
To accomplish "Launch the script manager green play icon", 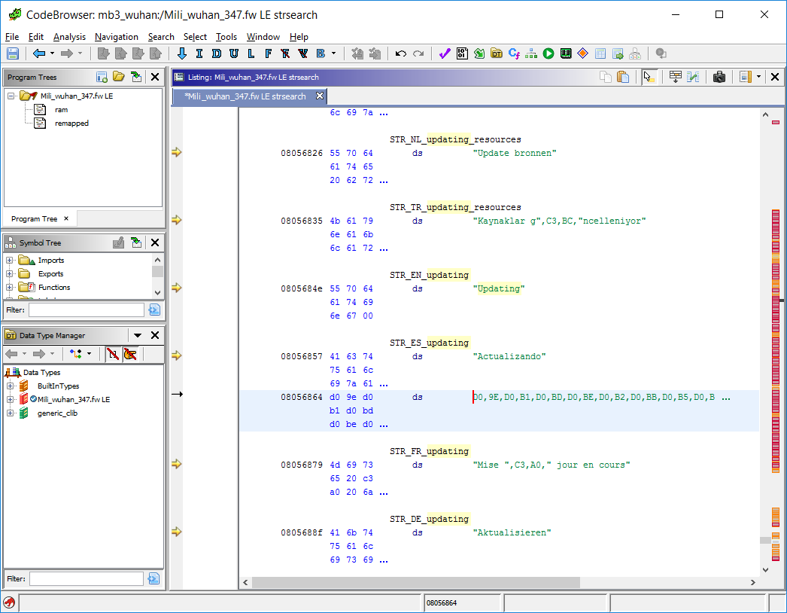I will point(548,53).
